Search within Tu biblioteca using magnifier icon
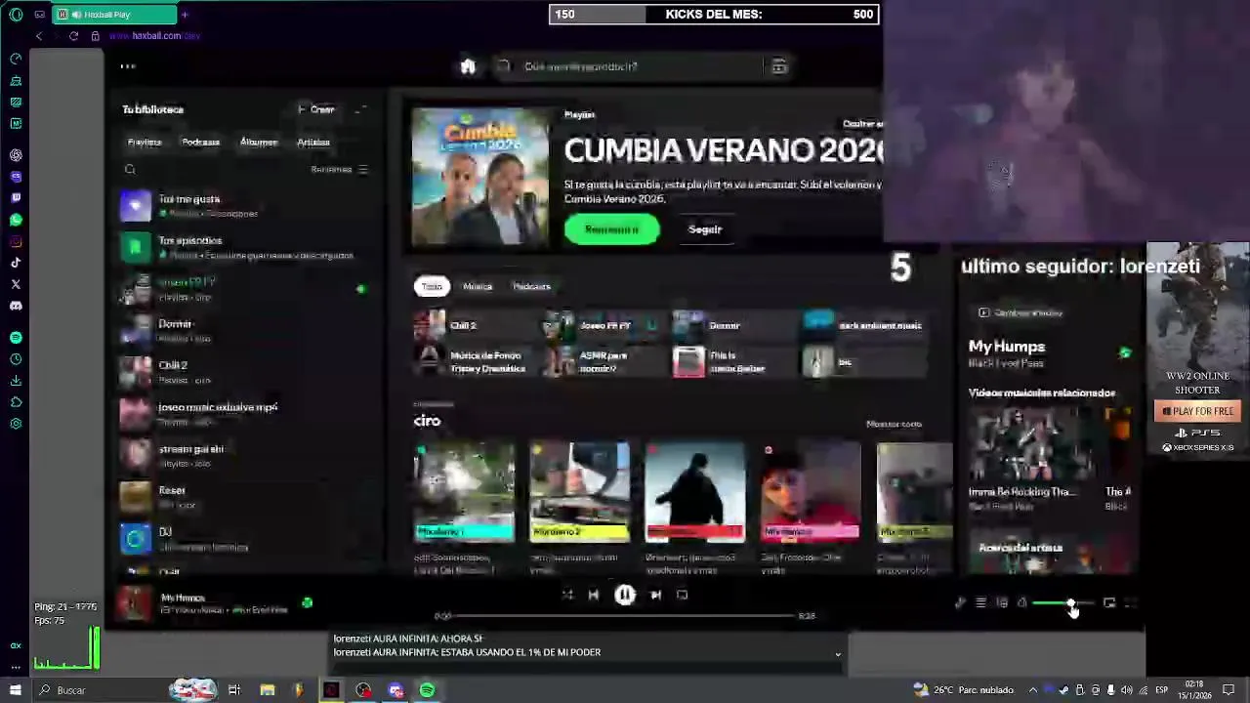This screenshot has width=1250, height=703. (x=130, y=170)
